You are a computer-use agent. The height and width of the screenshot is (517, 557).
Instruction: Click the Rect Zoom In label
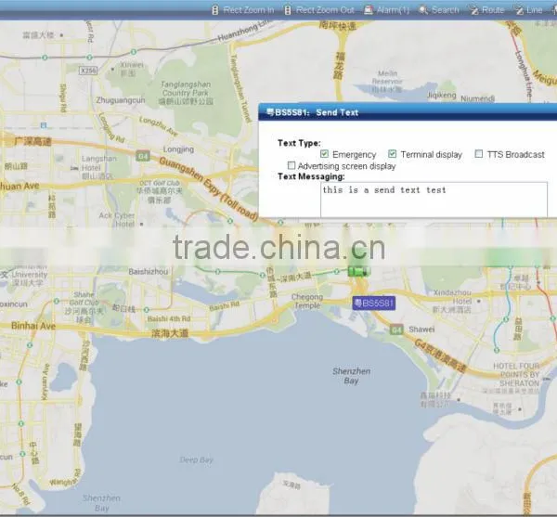pos(248,10)
